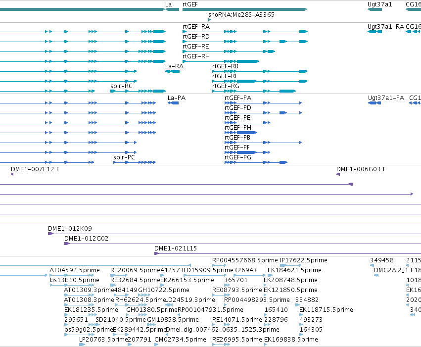The image size is (421, 347).
Task: Click EST label 354882
Action: (307, 300)
